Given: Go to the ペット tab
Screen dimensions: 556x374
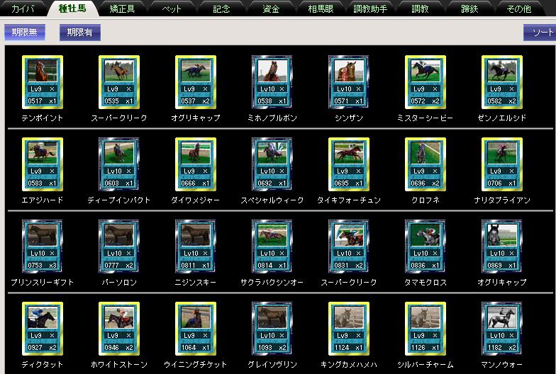Looking at the screenshot, I should (172, 8).
